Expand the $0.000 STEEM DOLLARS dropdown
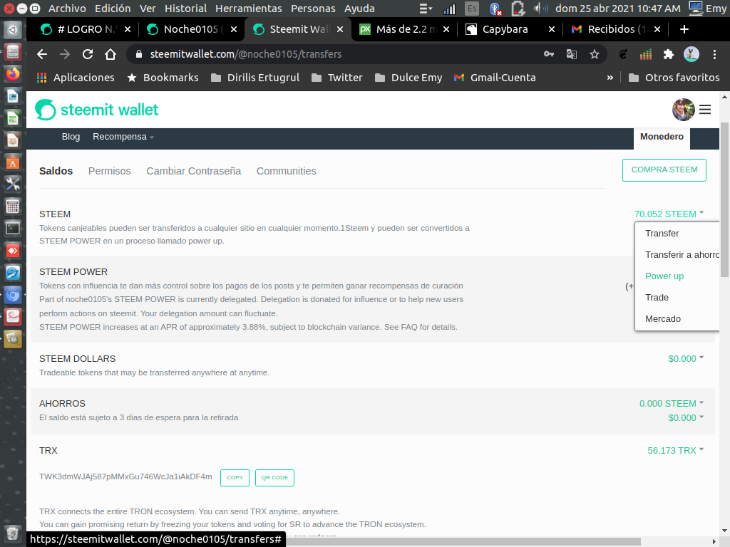The height and width of the screenshot is (547, 730). 686,359
